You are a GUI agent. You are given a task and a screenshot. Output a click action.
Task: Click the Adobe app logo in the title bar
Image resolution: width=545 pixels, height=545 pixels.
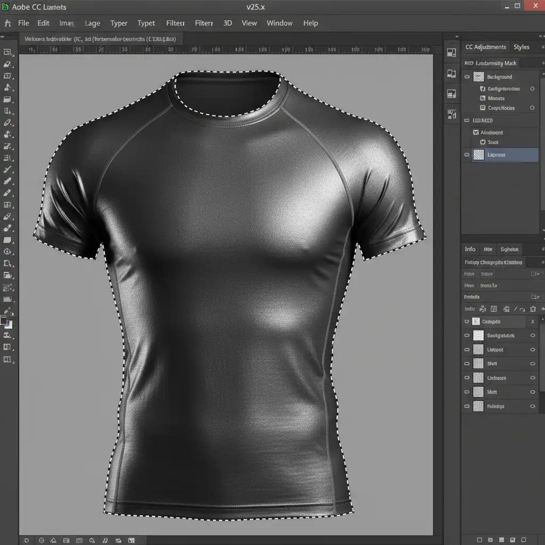(6, 6)
